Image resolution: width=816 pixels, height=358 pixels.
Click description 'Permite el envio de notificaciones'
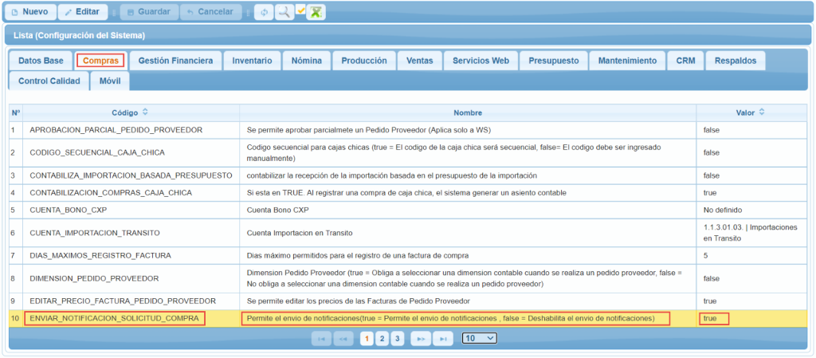tap(451, 318)
